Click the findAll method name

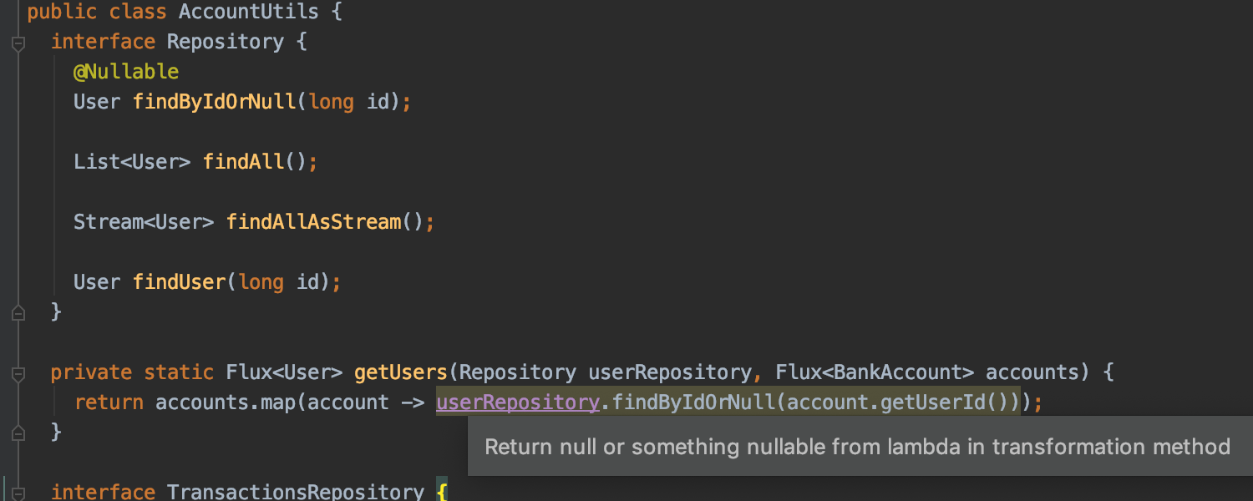pyautogui.click(x=244, y=162)
